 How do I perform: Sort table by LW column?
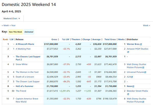(x=13, y=39)
